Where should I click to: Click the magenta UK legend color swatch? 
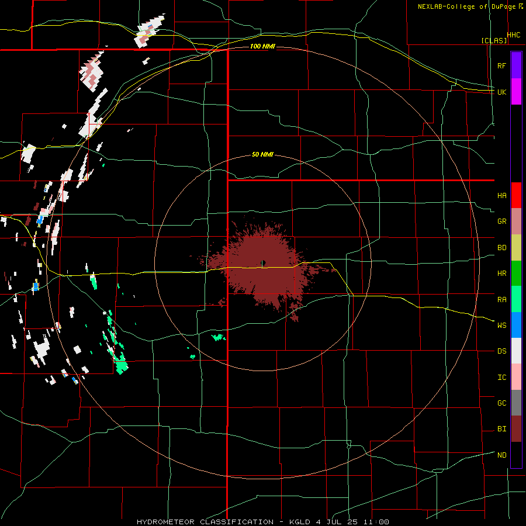click(x=516, y=92)
